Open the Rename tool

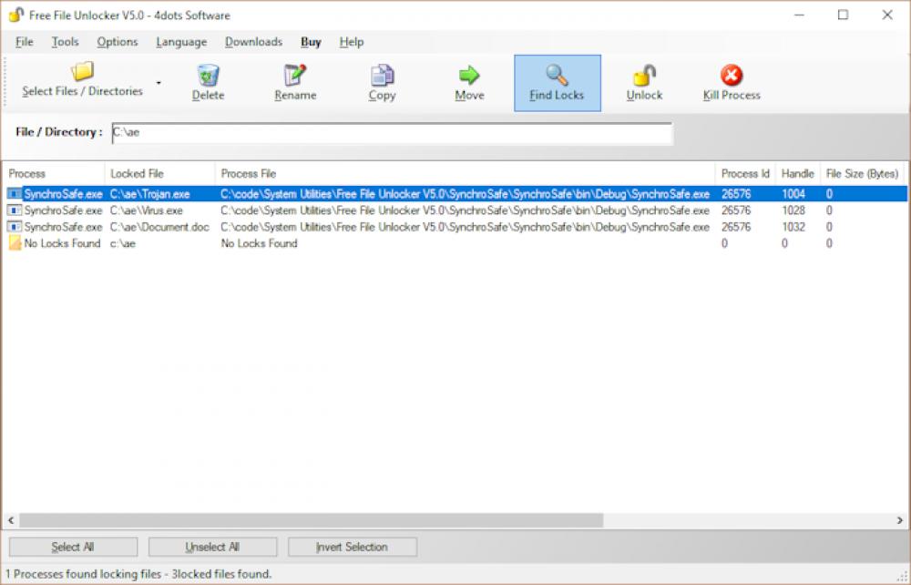[x=294, y=82]
